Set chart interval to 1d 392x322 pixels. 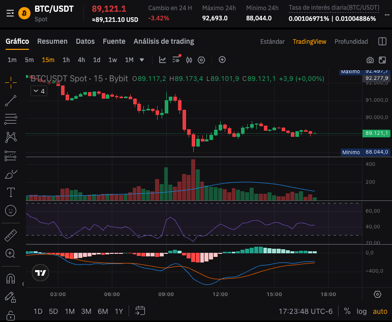point(97,60)
